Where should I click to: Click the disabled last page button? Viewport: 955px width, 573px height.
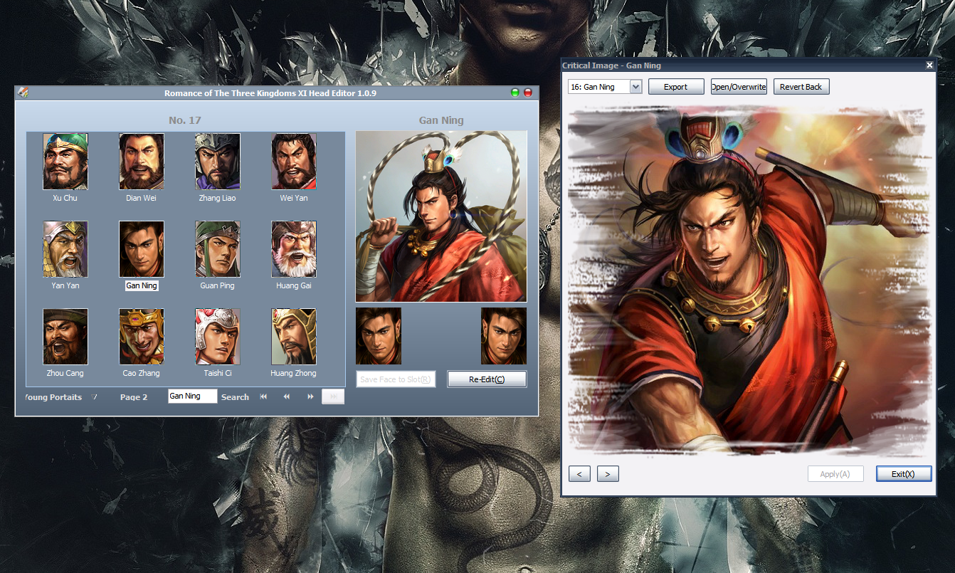tap(332, 396)
